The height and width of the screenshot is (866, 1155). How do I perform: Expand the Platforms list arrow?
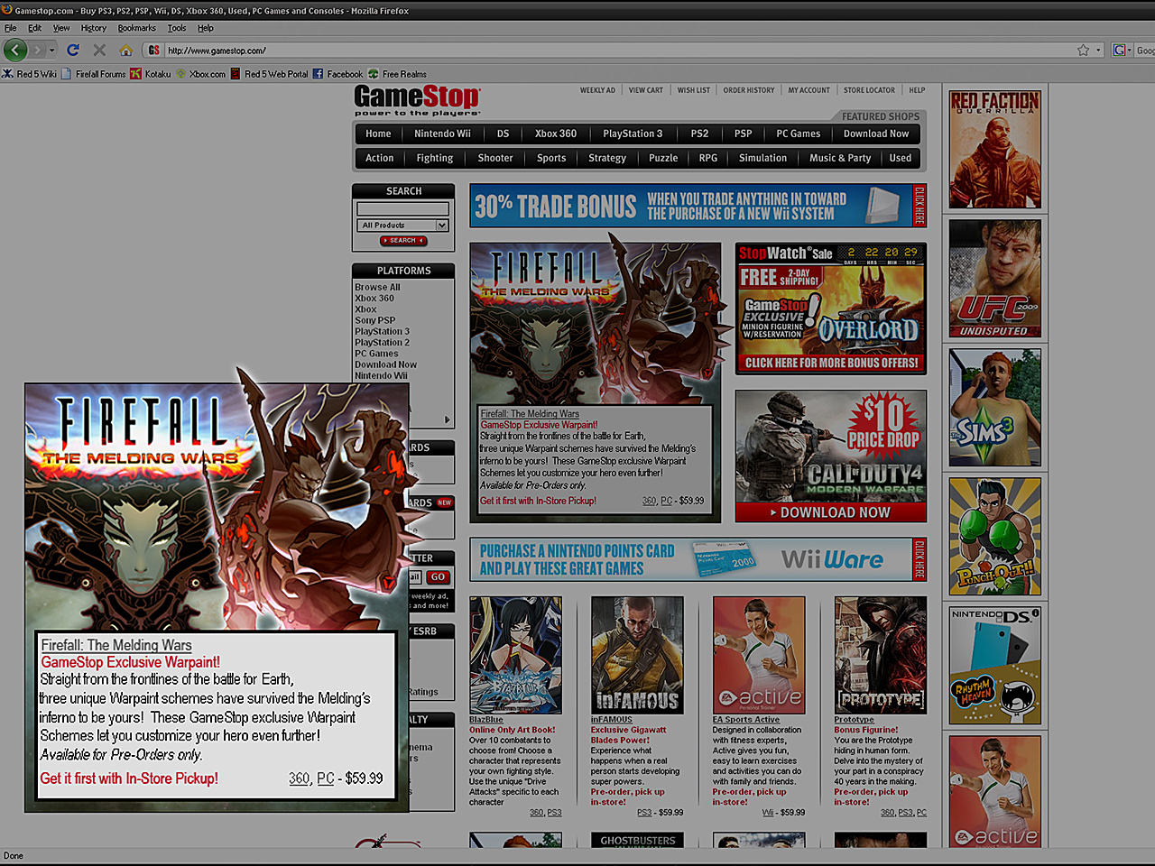click(x=447, y=419)
